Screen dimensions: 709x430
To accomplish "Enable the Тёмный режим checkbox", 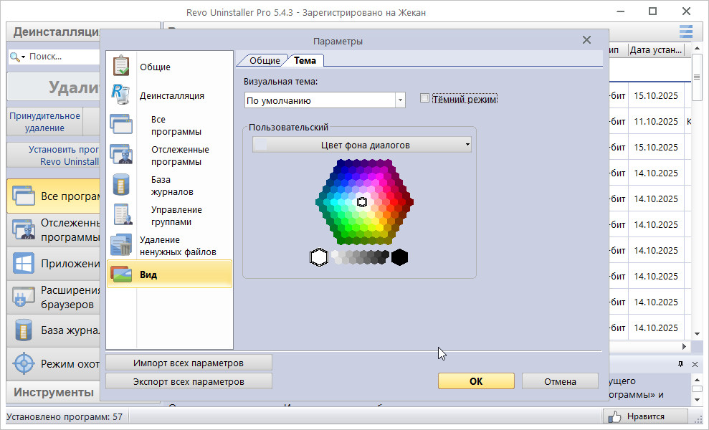I will pos(424,99).
